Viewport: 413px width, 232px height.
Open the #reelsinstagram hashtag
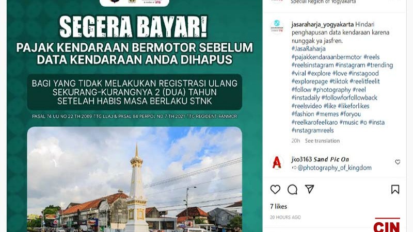(x=312, y=65)
